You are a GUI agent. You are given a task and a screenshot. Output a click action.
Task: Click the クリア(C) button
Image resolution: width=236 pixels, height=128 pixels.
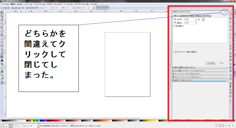pos(211,63)
